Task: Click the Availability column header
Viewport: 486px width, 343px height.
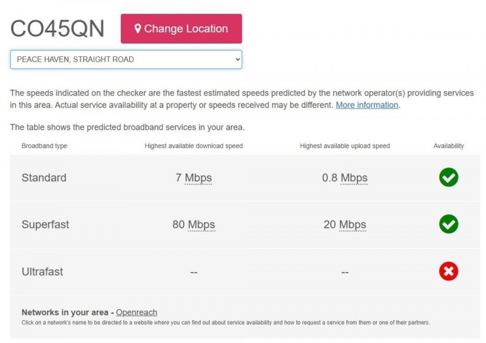Action: click(x=449, y=146)
